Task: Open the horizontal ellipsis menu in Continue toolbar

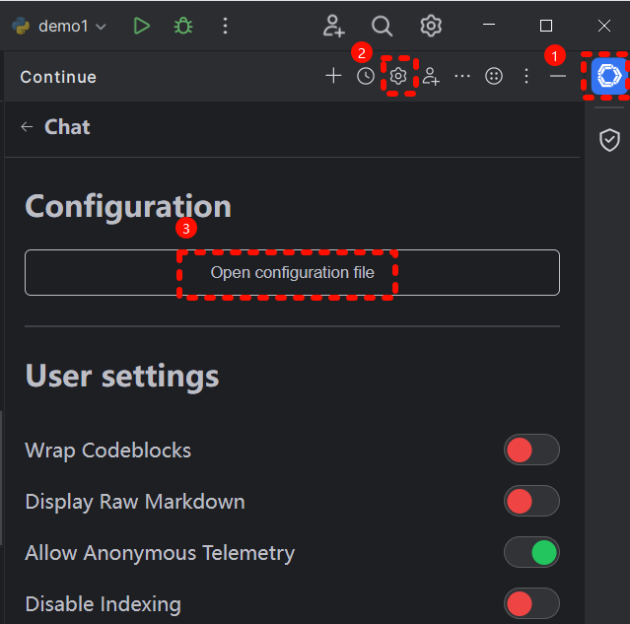Action: click(462, 76)
